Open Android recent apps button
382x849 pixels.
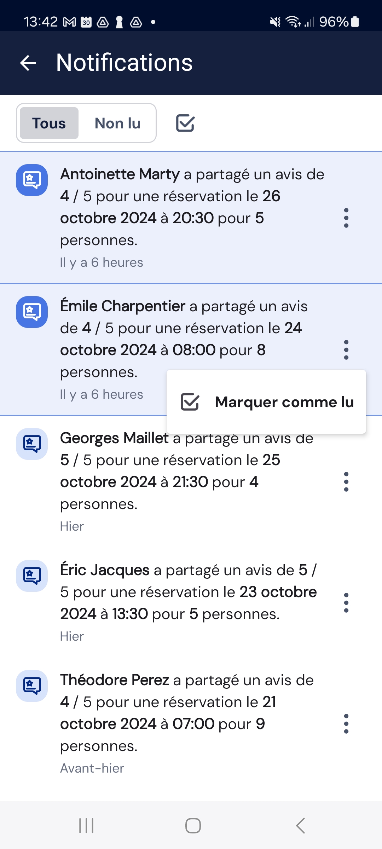point(86,826)
